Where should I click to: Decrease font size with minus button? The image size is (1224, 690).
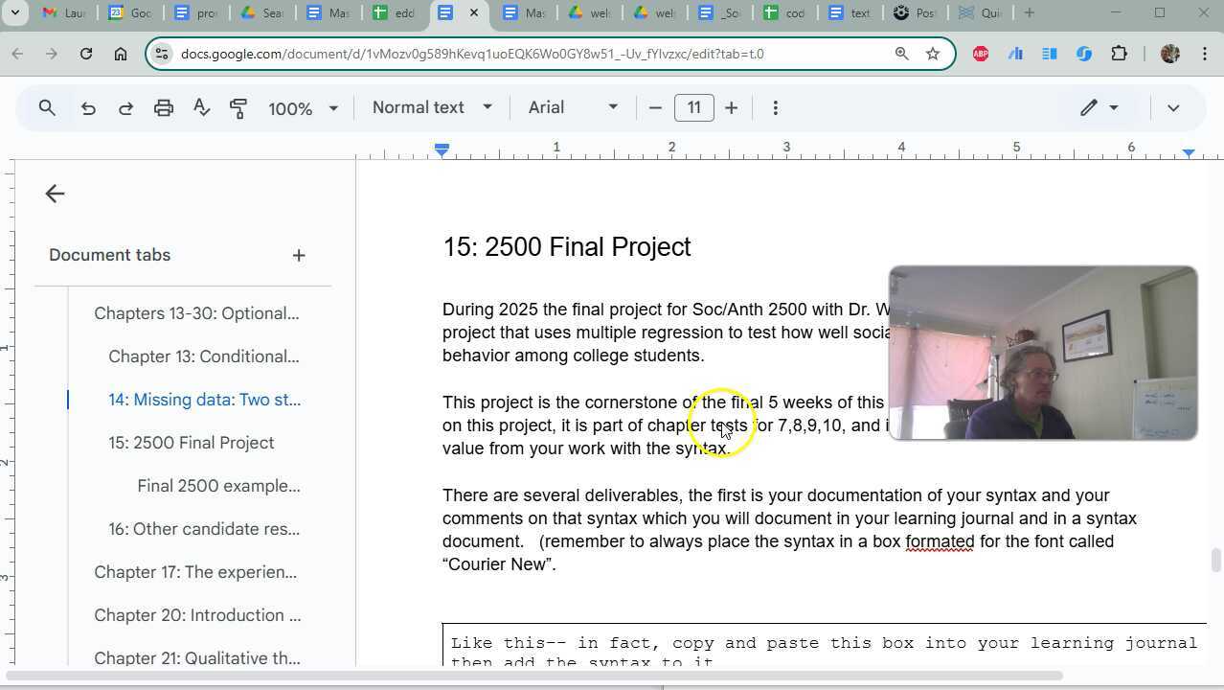tap(655, 108)
